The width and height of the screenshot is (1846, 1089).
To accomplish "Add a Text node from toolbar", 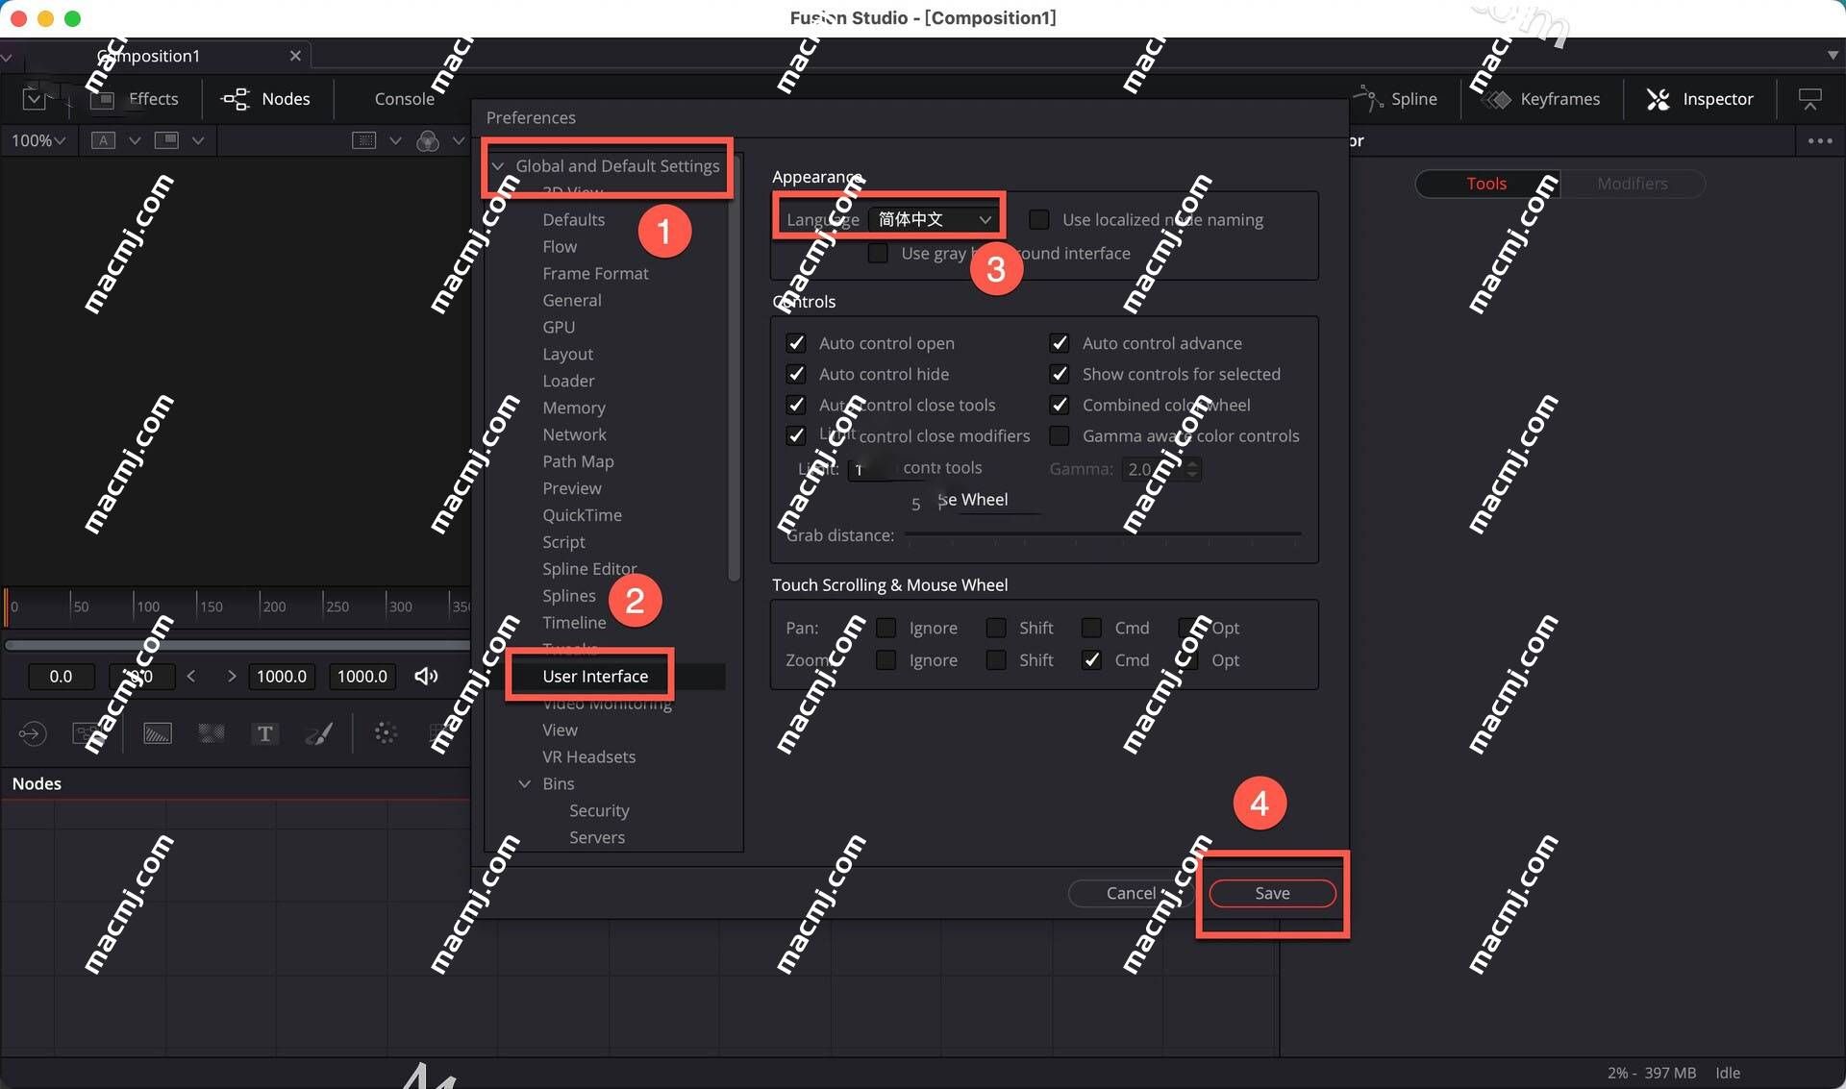I will [x=264, y=734].
